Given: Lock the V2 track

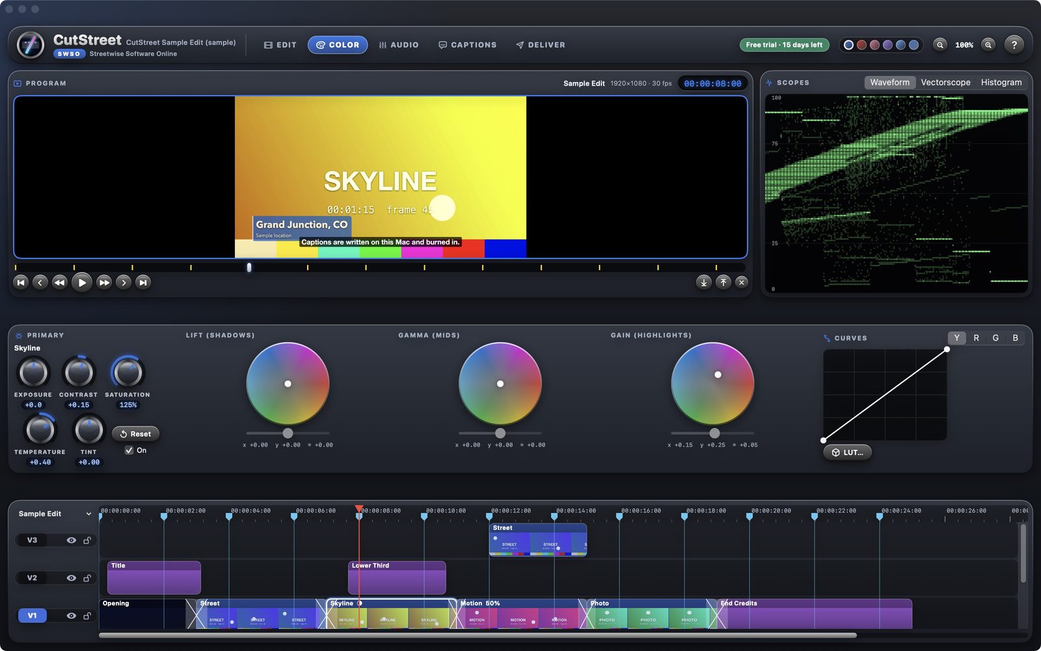Looking at the screenshot, I should point(87,578).
